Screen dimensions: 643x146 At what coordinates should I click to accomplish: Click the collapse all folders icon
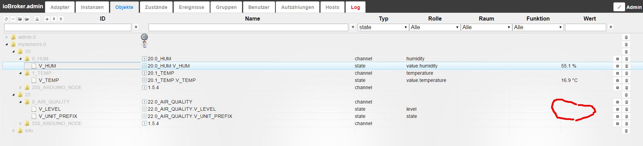[20, 19]
